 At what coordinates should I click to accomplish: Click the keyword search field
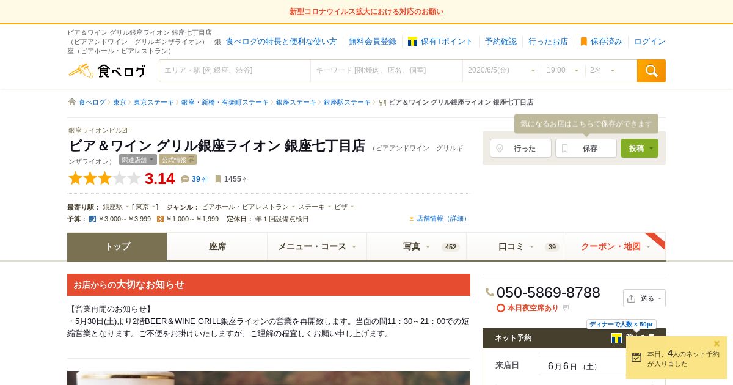[x=387, y=71]
